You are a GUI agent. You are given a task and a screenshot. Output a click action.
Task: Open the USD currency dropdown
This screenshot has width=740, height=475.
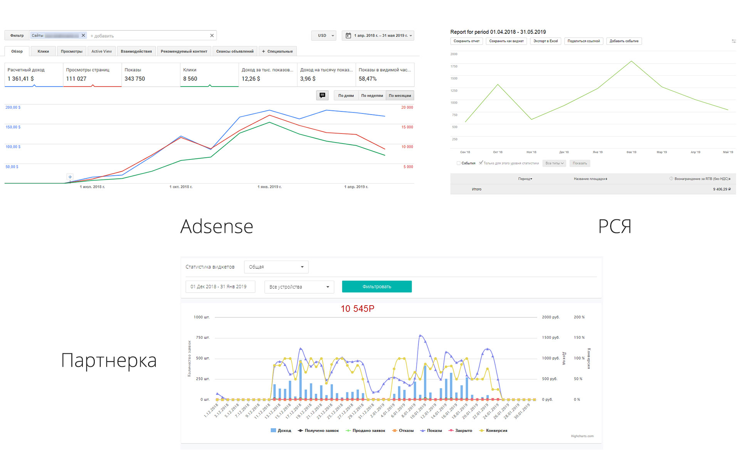pyautogui.click(x=324, y=35)
